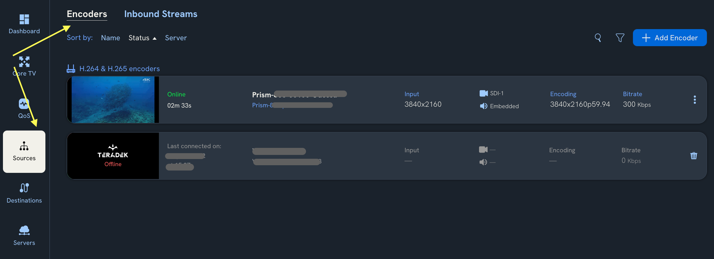Mute the offline encoder audio icon
The height and width of the screenshot is (259, 714).
click(x=483, y=162)
